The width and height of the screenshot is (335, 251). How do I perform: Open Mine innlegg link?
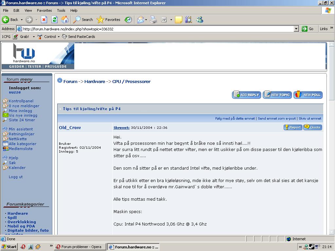(x=20, y=111)
